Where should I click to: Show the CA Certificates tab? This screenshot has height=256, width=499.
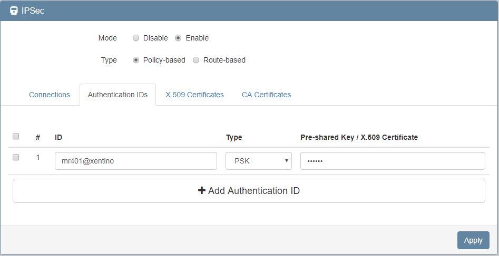[266, 95]
